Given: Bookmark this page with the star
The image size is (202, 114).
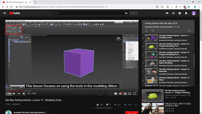Looking at the screenshot, I should [162, 7].
